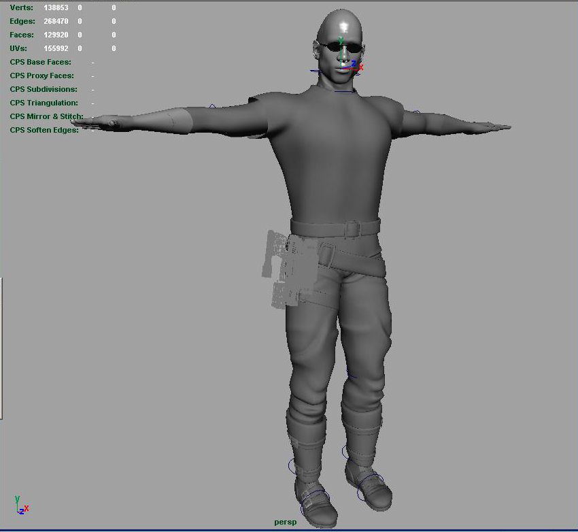578x532 pixels.
Task: Click the Faces count value 129920
Action: coord(54,35)
